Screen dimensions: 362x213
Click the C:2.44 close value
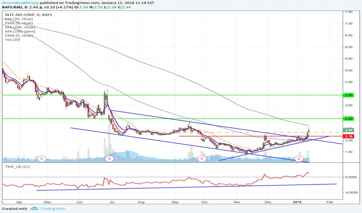tap(124, 7)
